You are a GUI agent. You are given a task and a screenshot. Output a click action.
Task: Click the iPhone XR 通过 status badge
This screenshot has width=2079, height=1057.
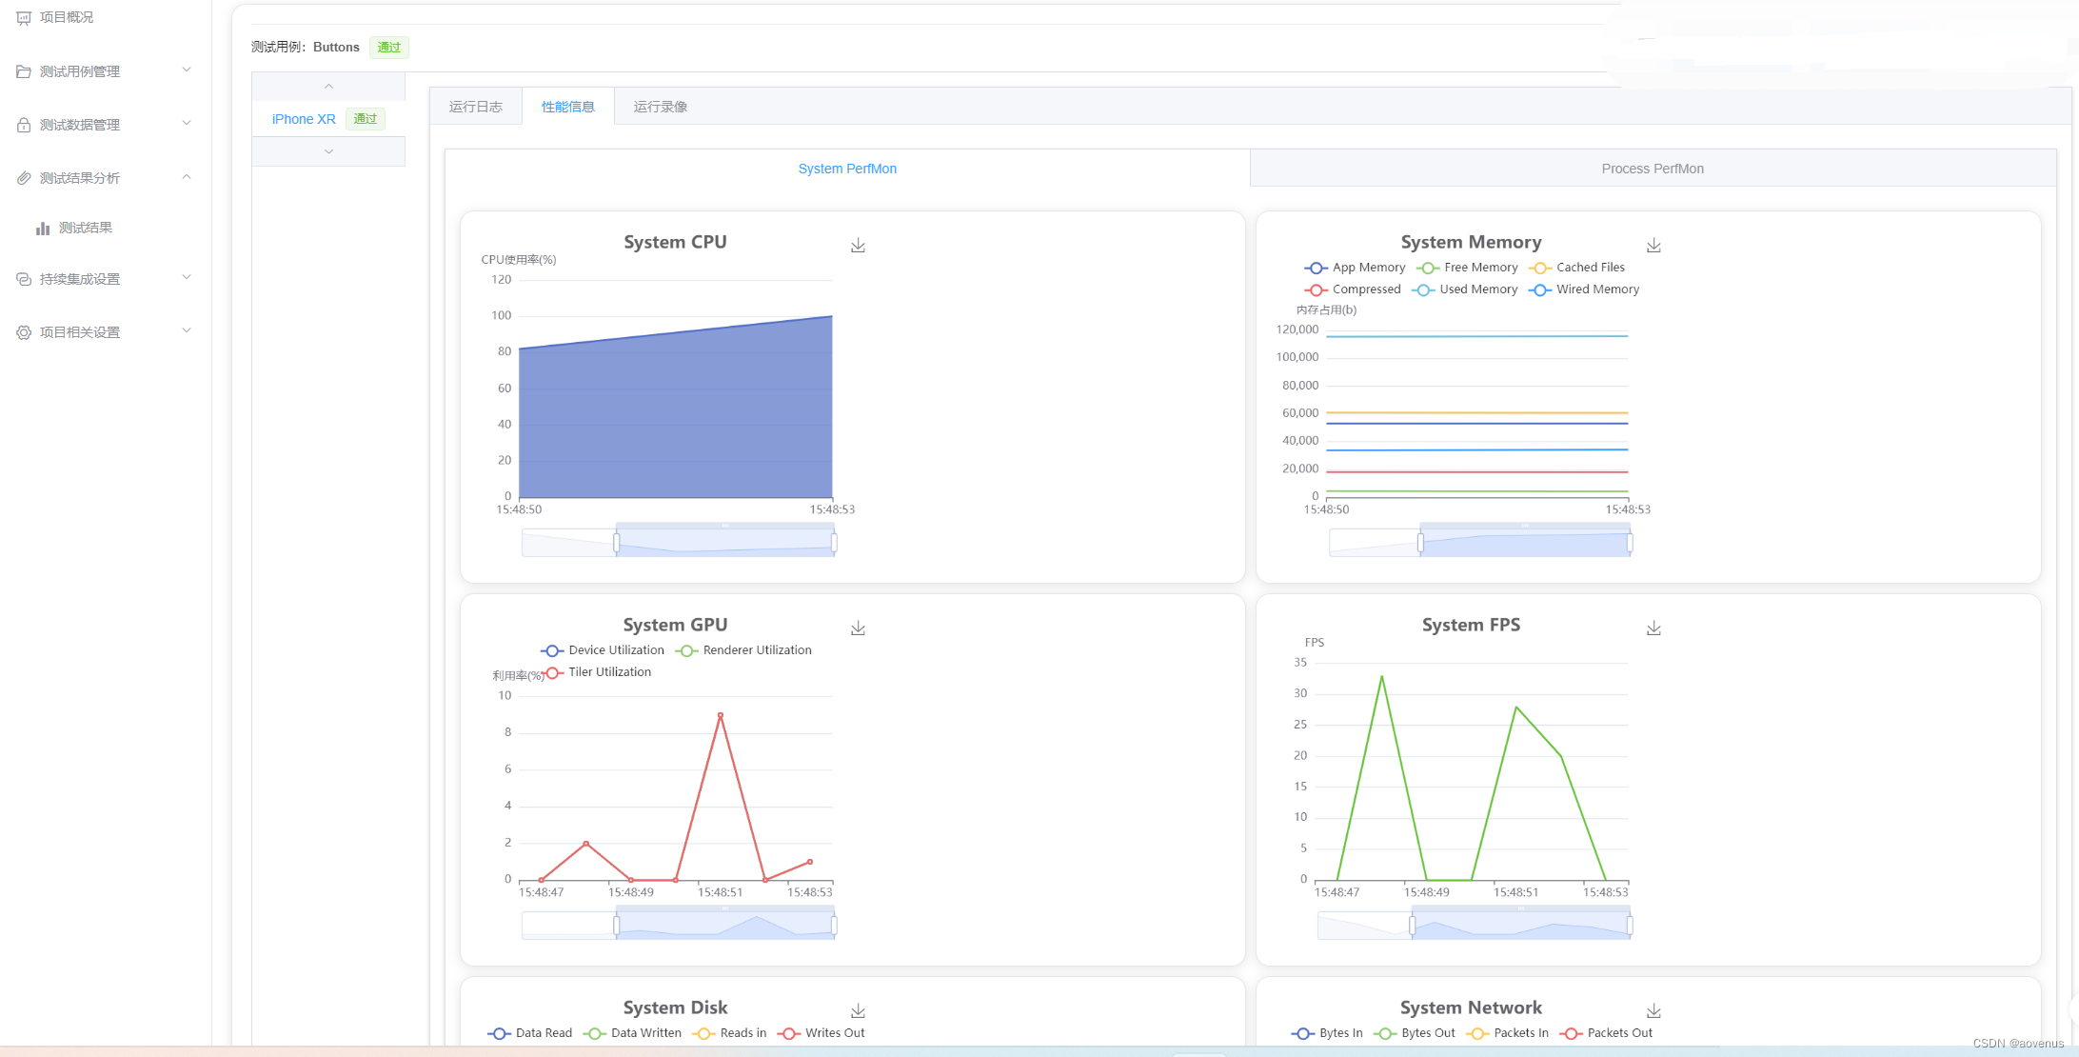(364, 119)
